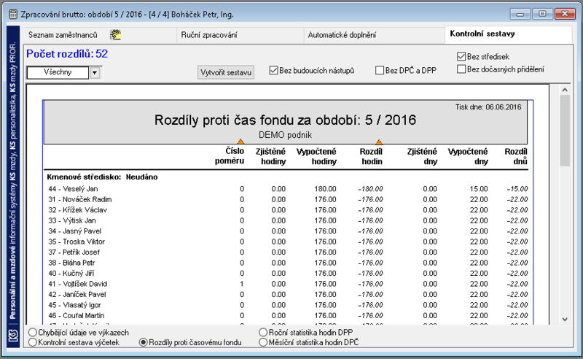Click the Počet rozdílů: 52 label

(67, 54)
